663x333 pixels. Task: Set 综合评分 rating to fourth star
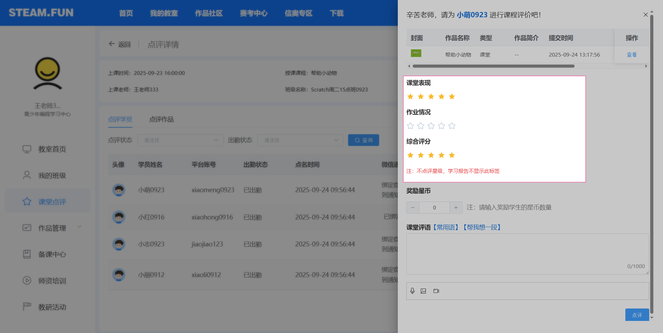pos(441,155)
